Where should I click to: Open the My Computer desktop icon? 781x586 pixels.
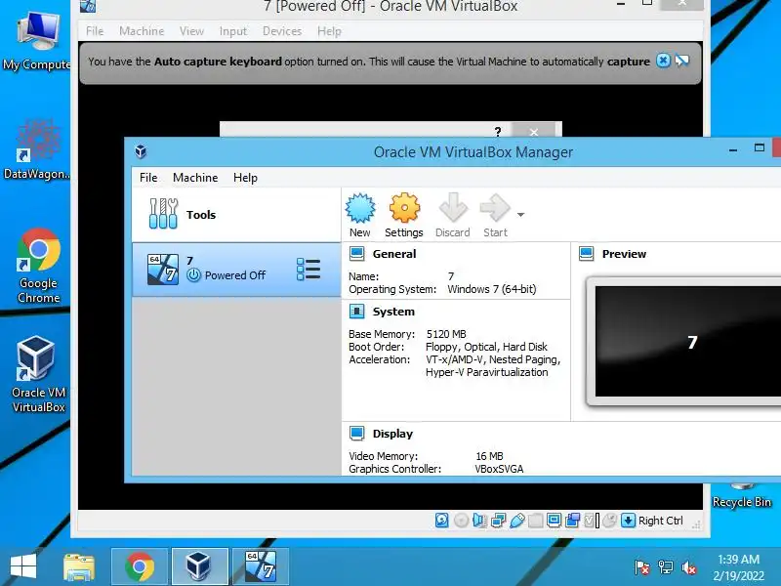37,41
